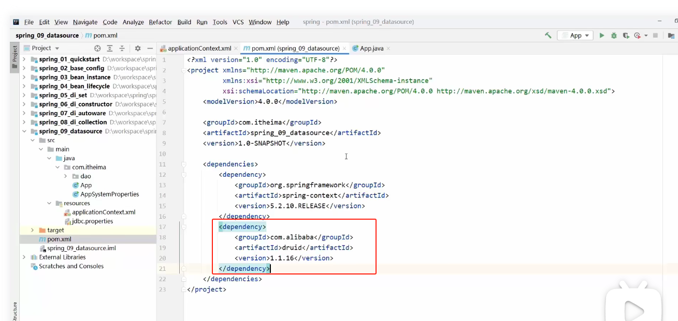678x321 pixels.
Task: Click the profiler run icon
Action: (x=637, y=36)
